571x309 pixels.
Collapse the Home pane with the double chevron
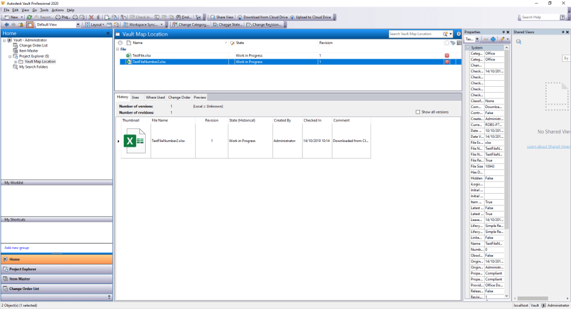pyautogui.click(x=108, y=33)
